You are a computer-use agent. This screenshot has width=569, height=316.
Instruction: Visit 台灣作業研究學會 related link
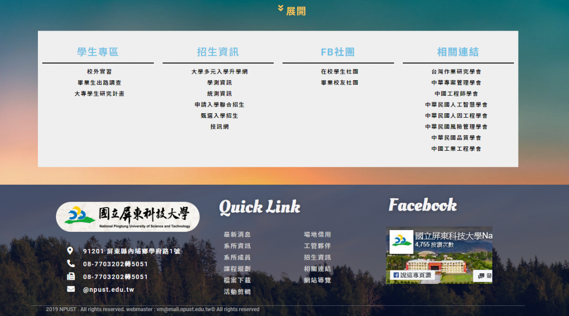tap(456, 71)
